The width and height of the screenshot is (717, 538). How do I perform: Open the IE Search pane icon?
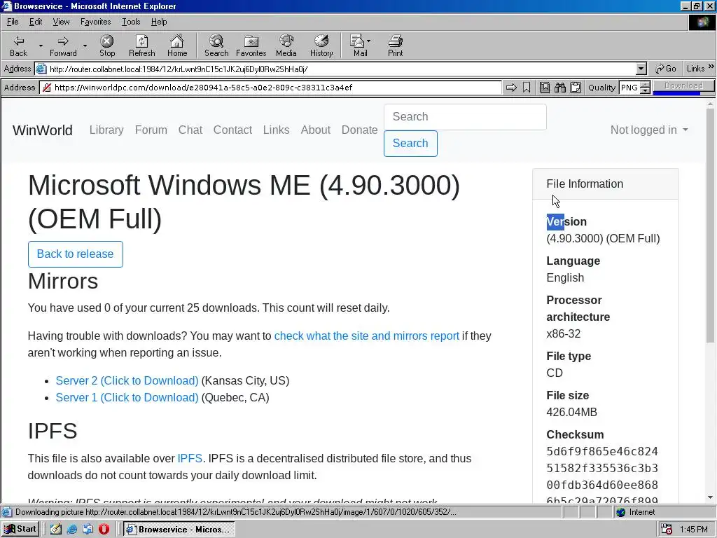click(216, 41)
